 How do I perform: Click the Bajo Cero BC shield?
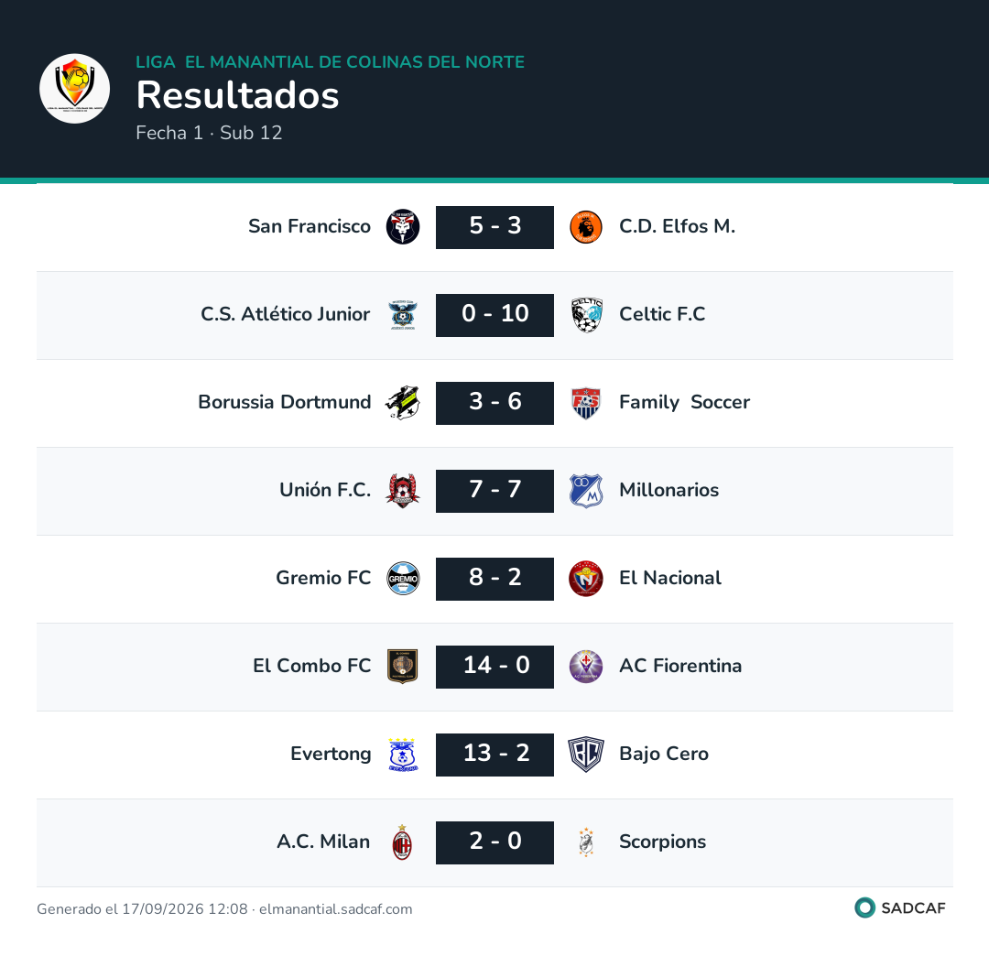(586, 755)
